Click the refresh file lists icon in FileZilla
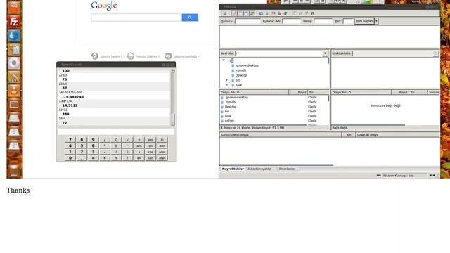Image resolution: width=450 pixels, height=253 pixels. coord(261,13)
